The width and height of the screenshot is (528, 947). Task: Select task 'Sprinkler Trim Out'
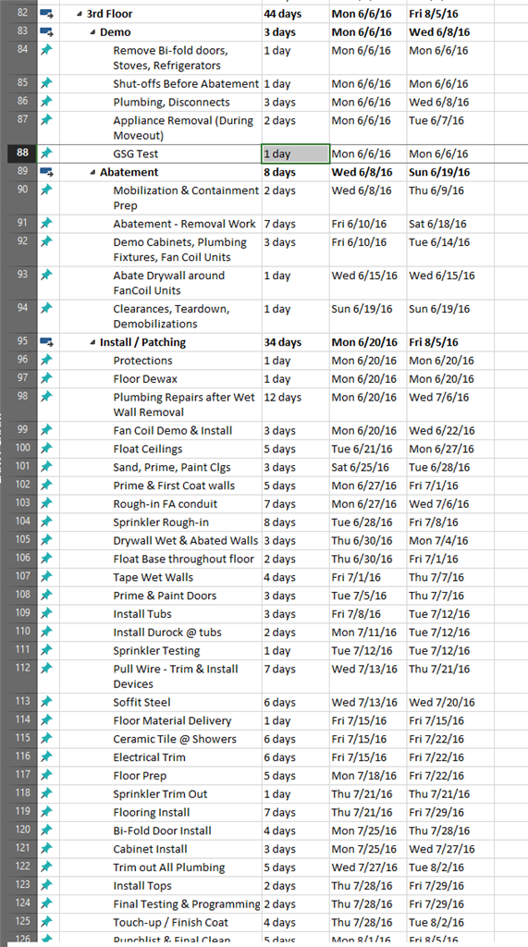160,794
